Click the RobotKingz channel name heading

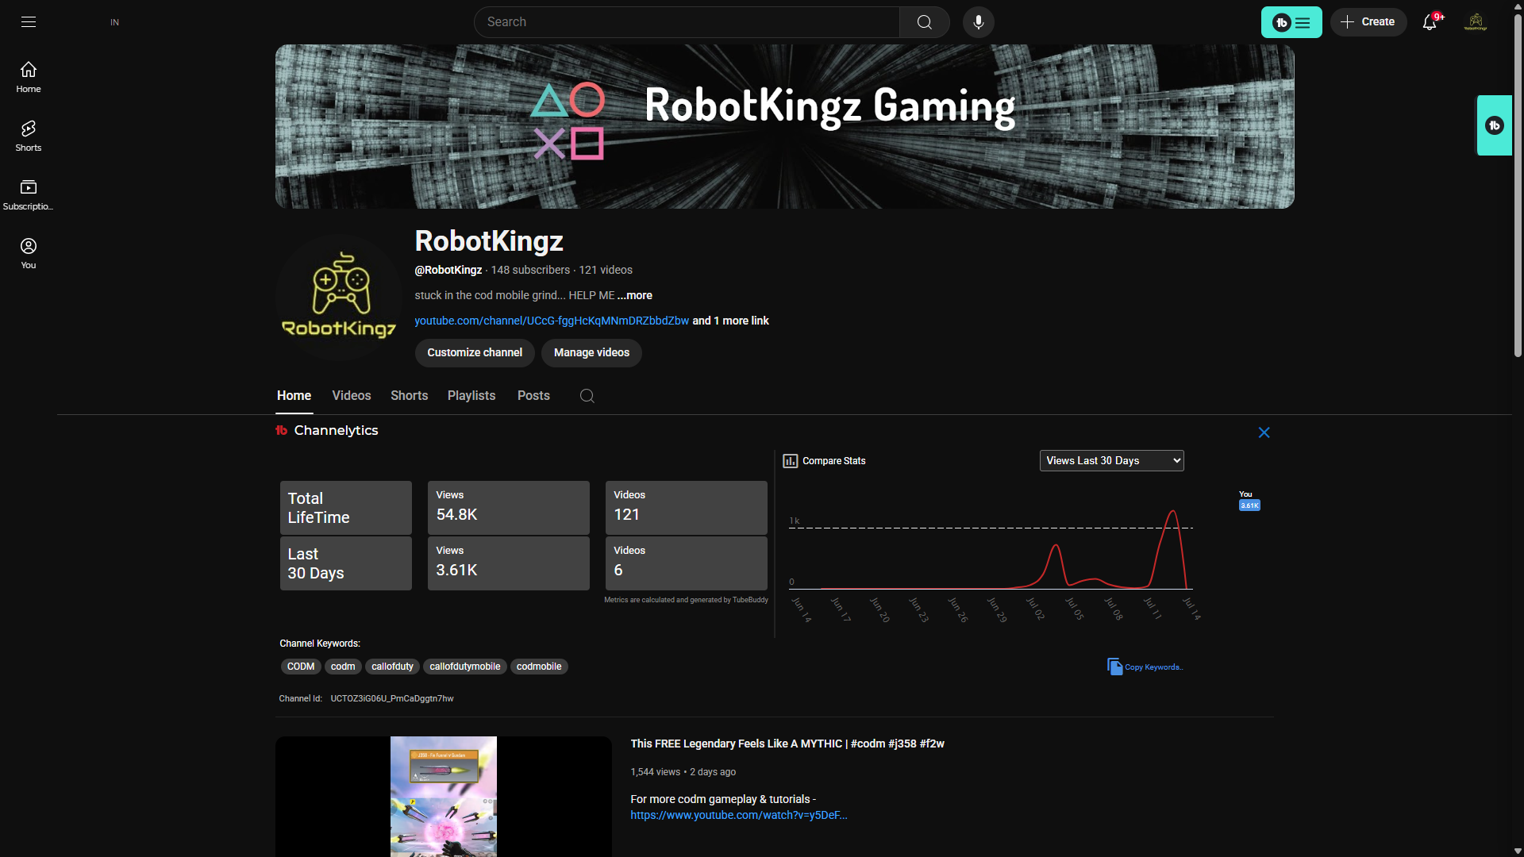pos(489,241)
